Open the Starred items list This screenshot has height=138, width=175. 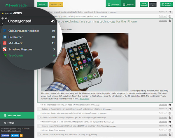click(8, 13)
